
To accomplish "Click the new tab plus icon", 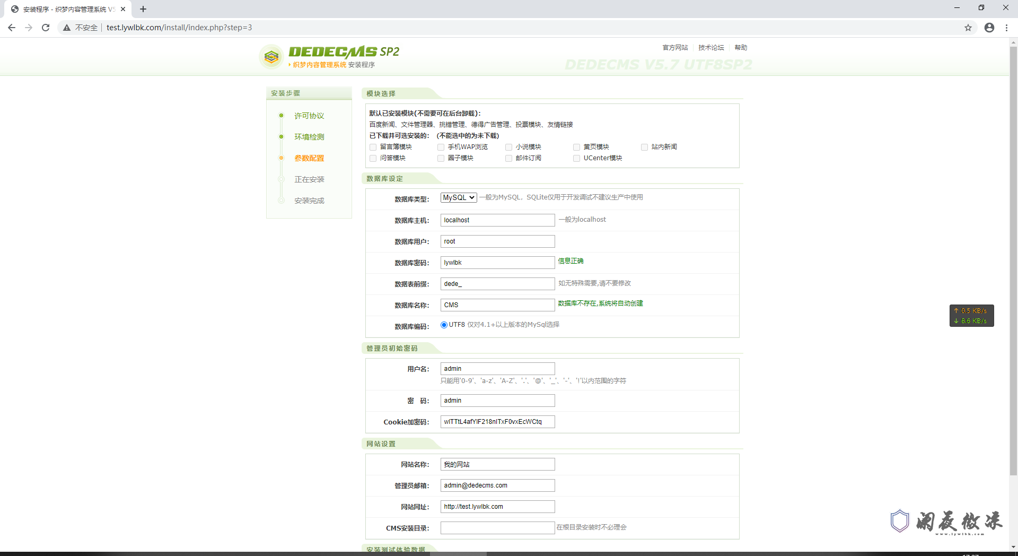I will [143, 8].
